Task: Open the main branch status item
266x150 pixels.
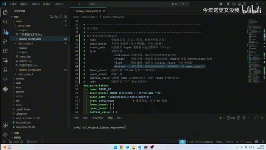Action: pos(14,142)
